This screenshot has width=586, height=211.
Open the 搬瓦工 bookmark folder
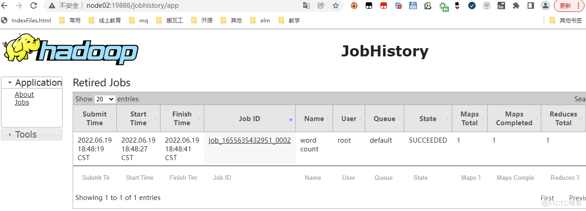tap(170, 20)
